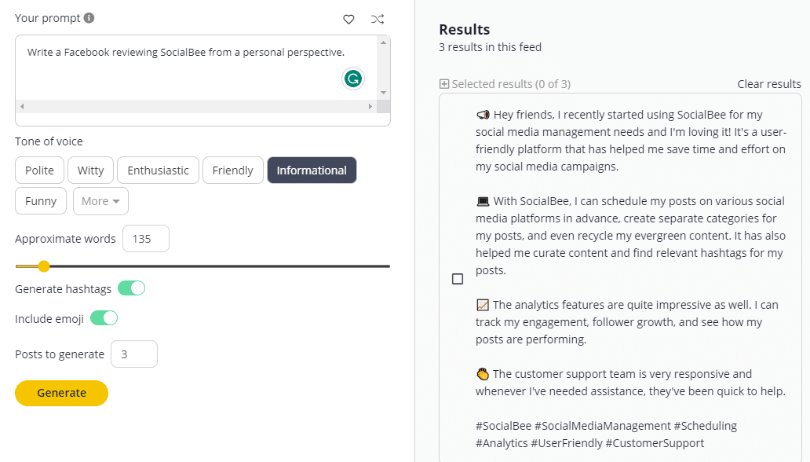Open the Grammarly icon in the prompt box
Viewport: 810px width, 462px height.
click(x=352, y=79)
